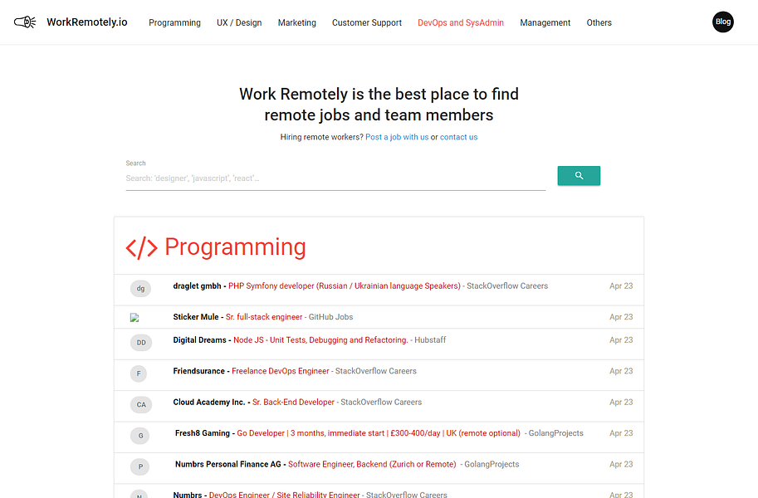This screenshot has width=758, height=498.
Task: Open Sr. Back-End Developer job listing
Action: 293,402
